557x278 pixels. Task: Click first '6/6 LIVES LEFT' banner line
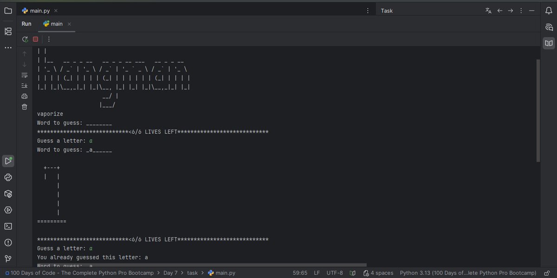[x=153, y=132]
